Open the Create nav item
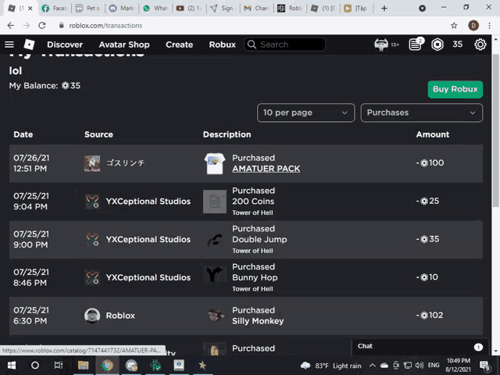Viewport: 500px width, 375px height. click(179, 45)
